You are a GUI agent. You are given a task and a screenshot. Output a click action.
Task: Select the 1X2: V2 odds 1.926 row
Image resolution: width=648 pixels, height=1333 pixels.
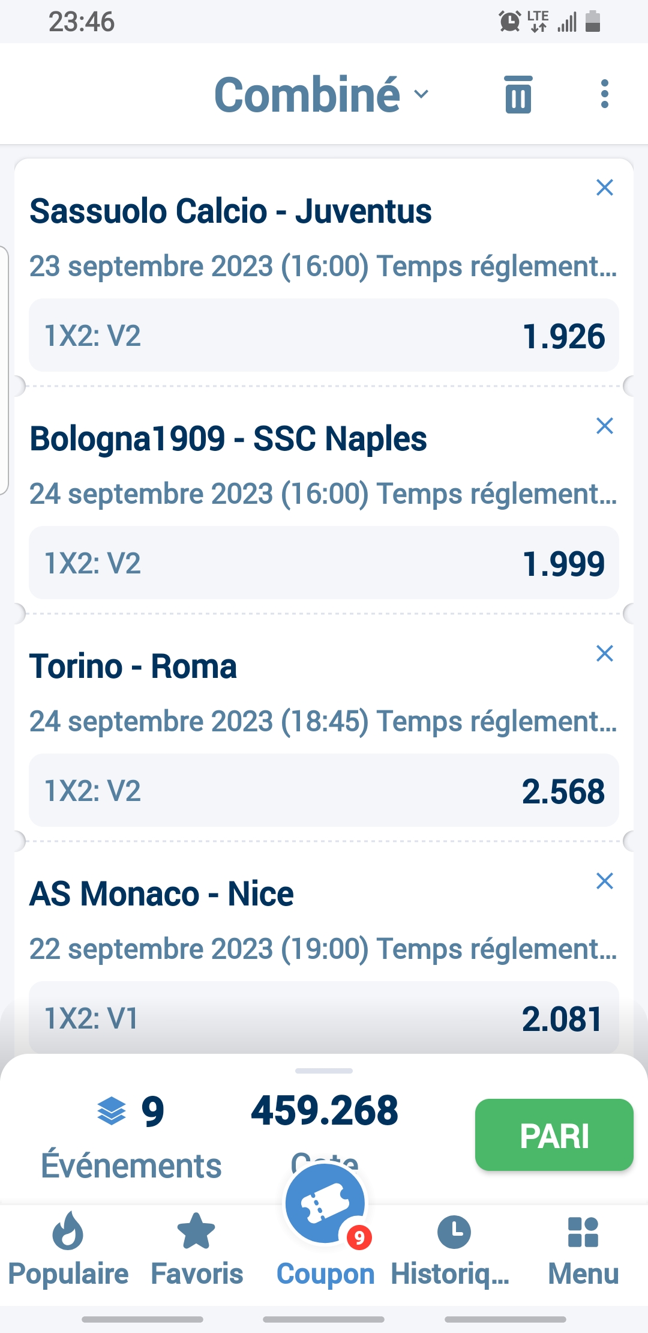tap(324, 335)
